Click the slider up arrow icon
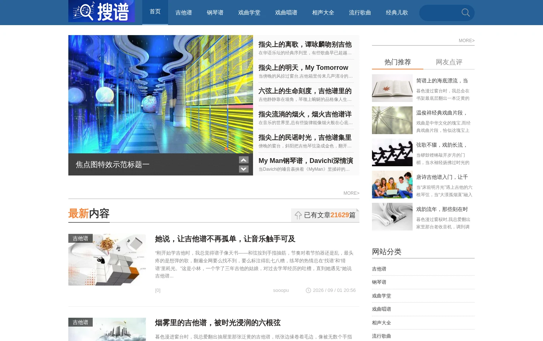Image resolution: width=543 pixels, height=341 pixels. tap(244, 160)
